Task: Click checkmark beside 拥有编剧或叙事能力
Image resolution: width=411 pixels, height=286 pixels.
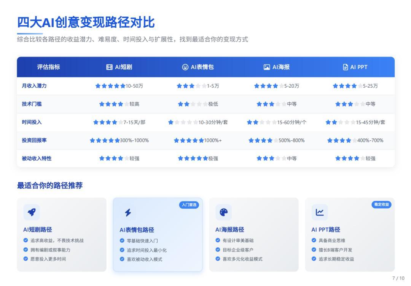Action: [26, 250]
